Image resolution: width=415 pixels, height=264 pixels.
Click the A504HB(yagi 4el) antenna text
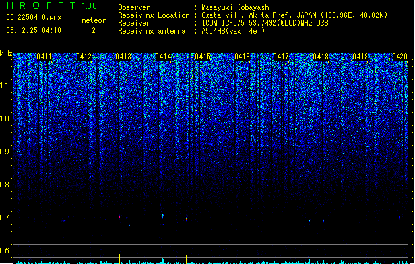click(x=233, y=31)
